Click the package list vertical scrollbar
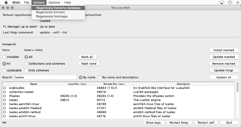This screenshot has height=127, width=241. pyautogui.click(x=238, y=100)
